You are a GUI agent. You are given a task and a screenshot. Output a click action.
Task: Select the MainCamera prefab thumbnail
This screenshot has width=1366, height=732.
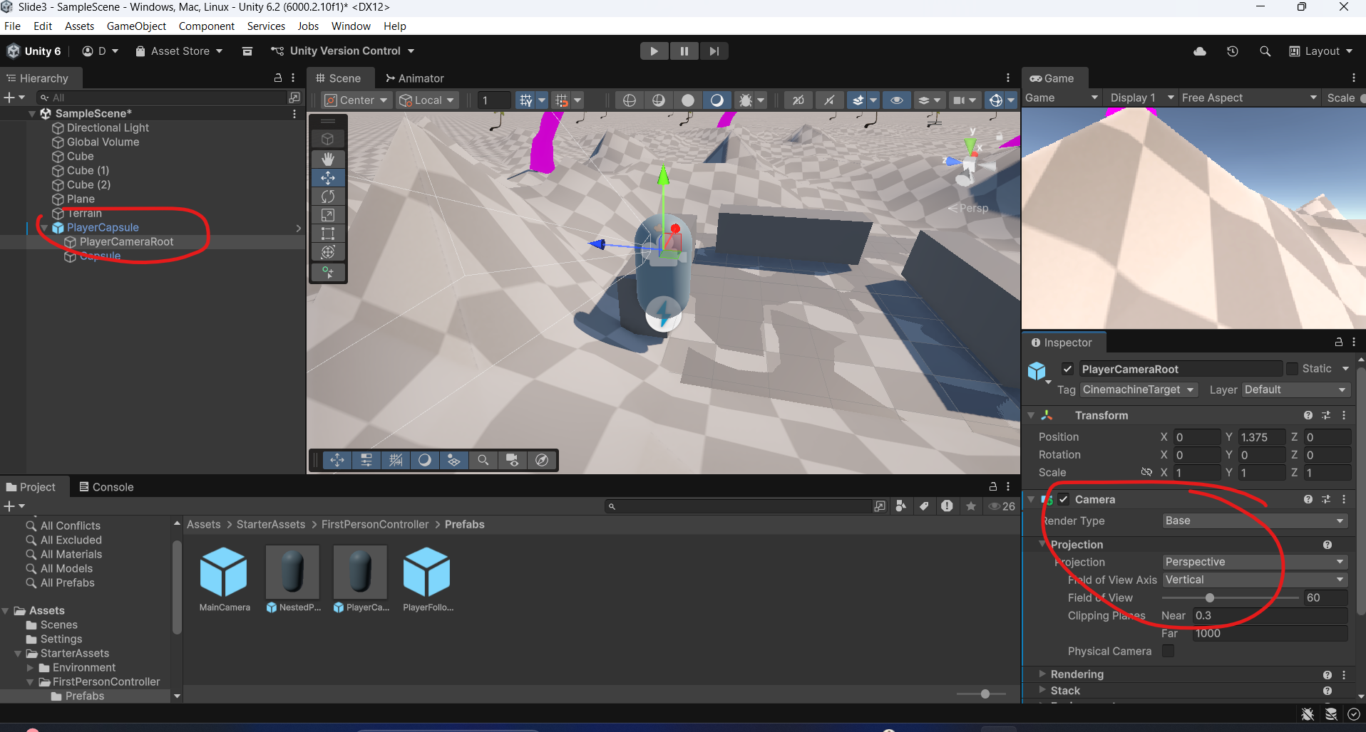pyautogui.click(x=224, y=573)
